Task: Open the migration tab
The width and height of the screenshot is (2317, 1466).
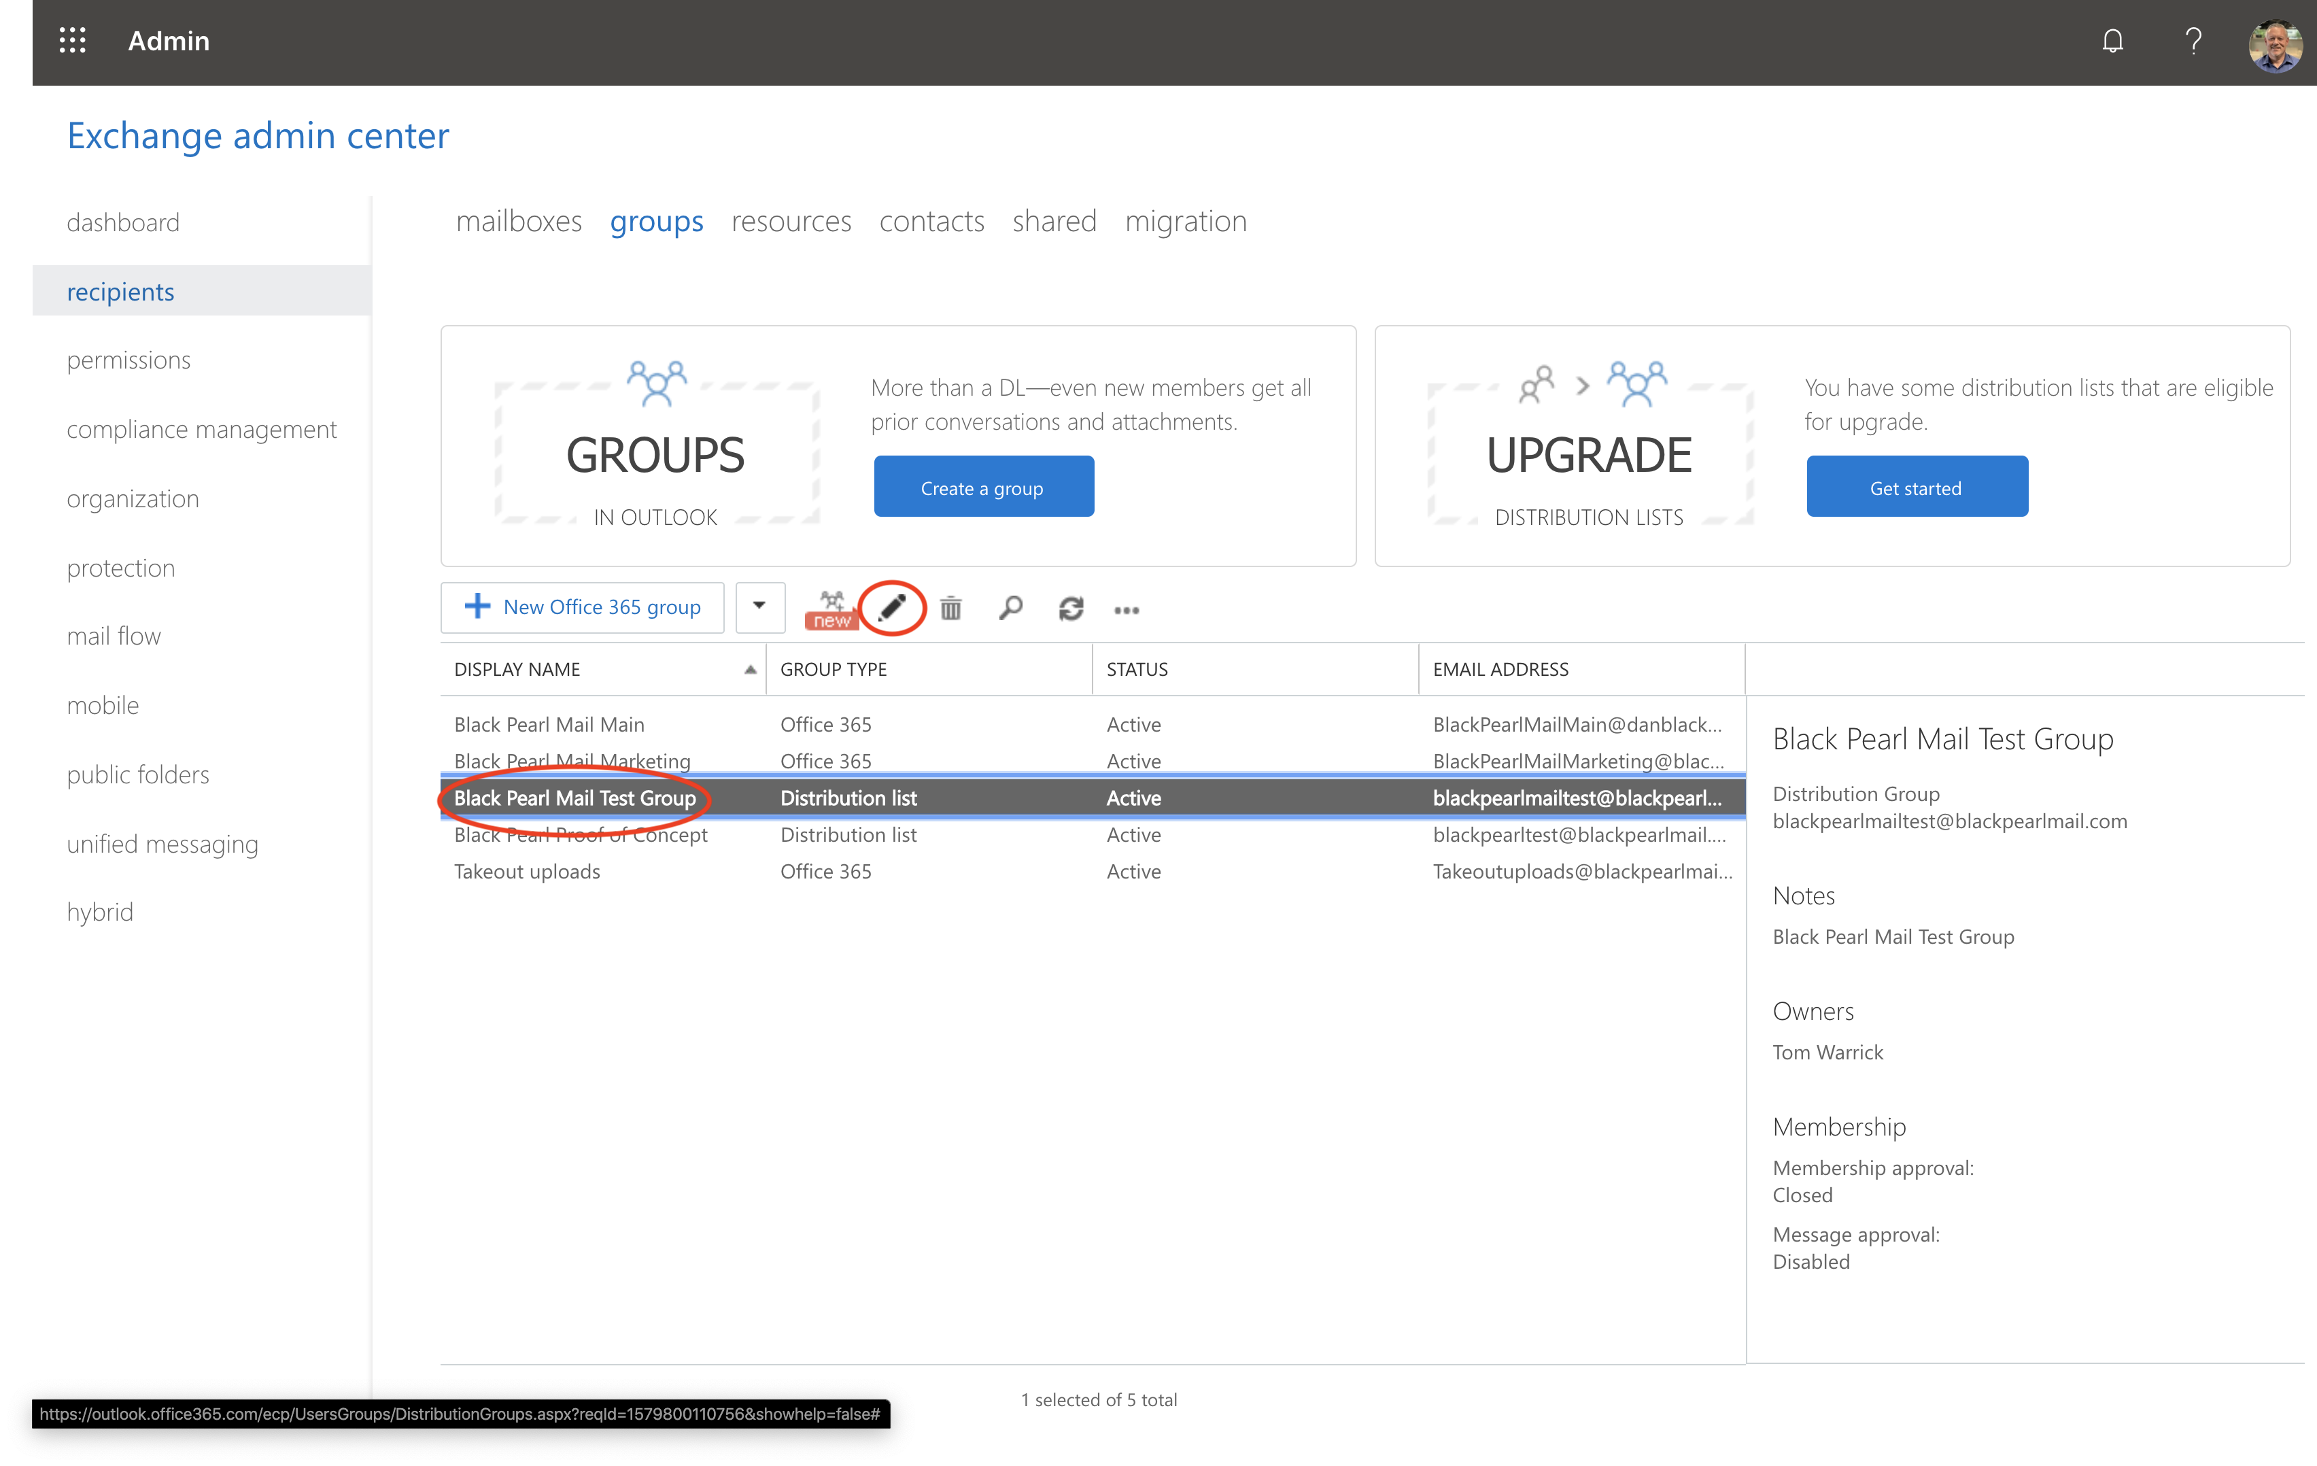Action: (1186, 222)
